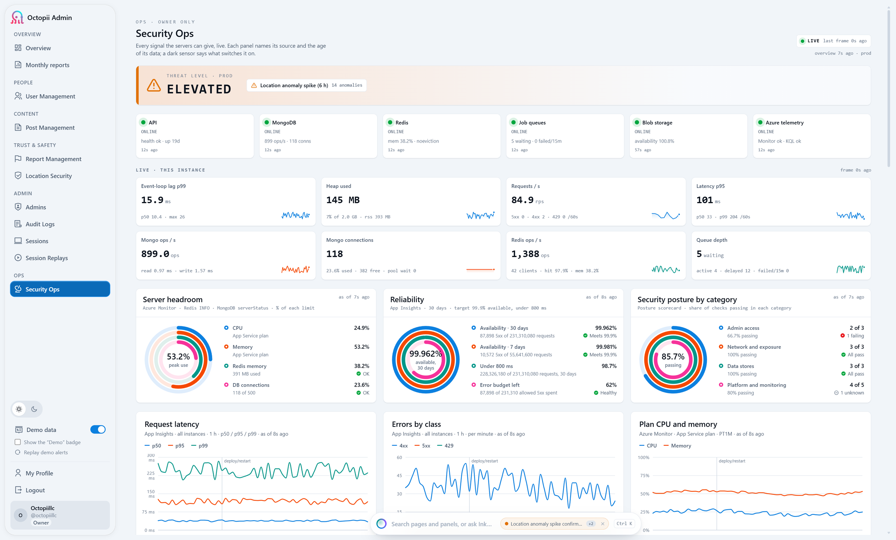Check Show the "Demo" badge checkbox

(x=18, y=442)
